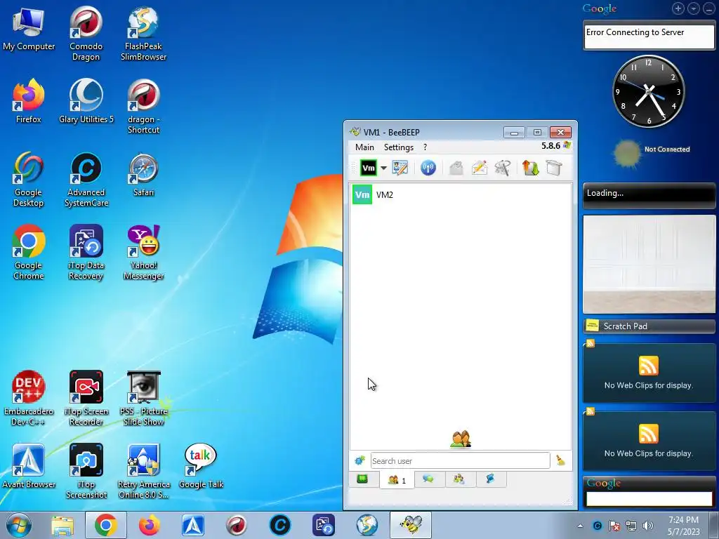Select the iTop Data Recovery desktop shortcut
The width and height of the screenshot is (719, 539).
click(86, 252)
